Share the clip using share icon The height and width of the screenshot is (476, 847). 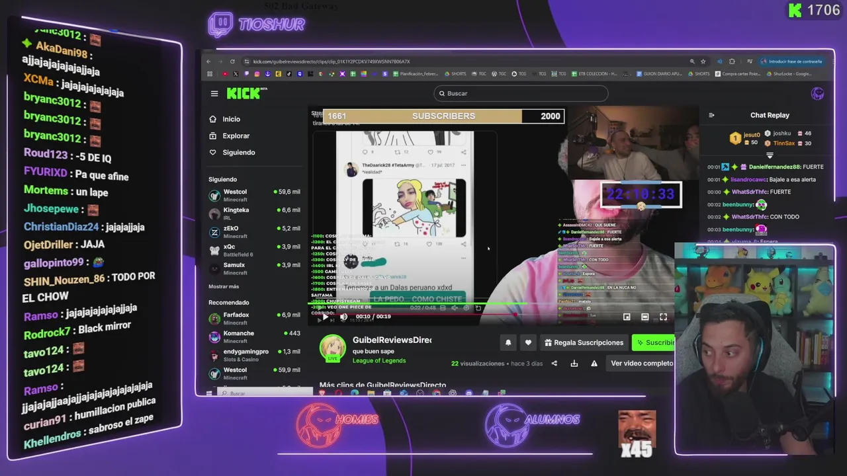pyautogui.click(x=555, y=363)
